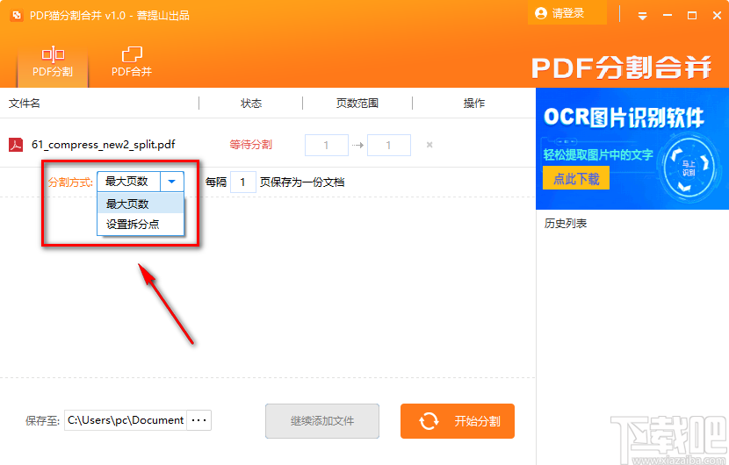
Task: Browse save folder with the ··· button
Action: pos(199,420)
